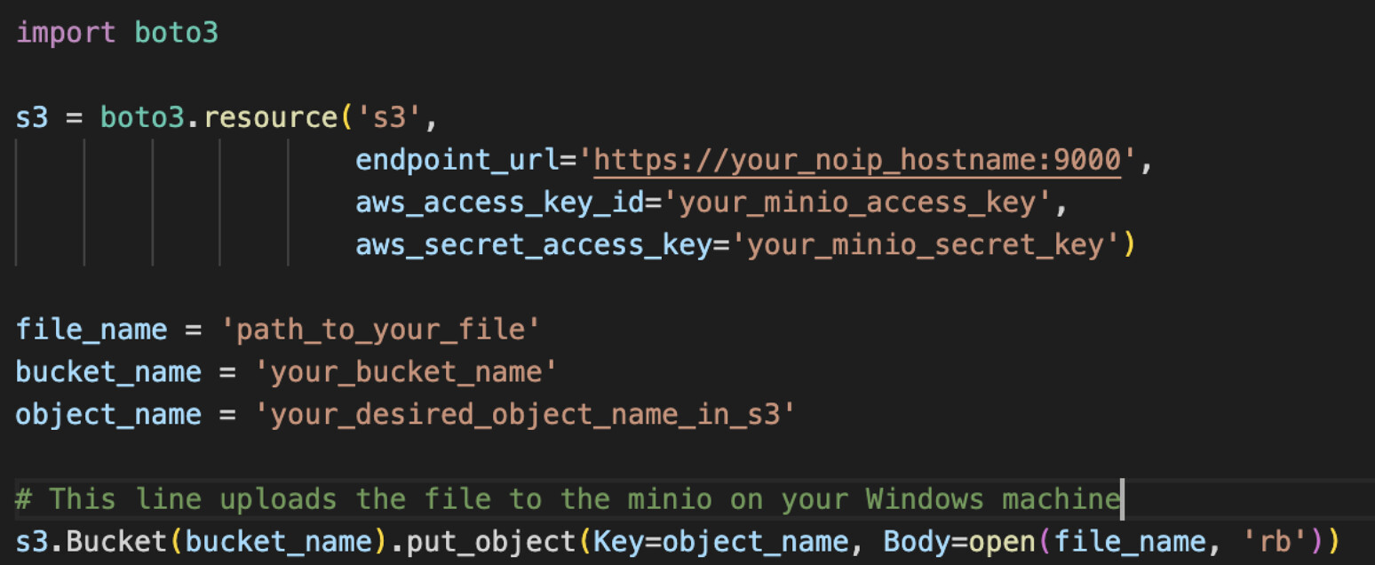Image resolution: width=1375 pixels, height=565 pixels.
Task: Open the https://your_noip_hostname:9000 endpoint link
Action: tap(857, 160)
